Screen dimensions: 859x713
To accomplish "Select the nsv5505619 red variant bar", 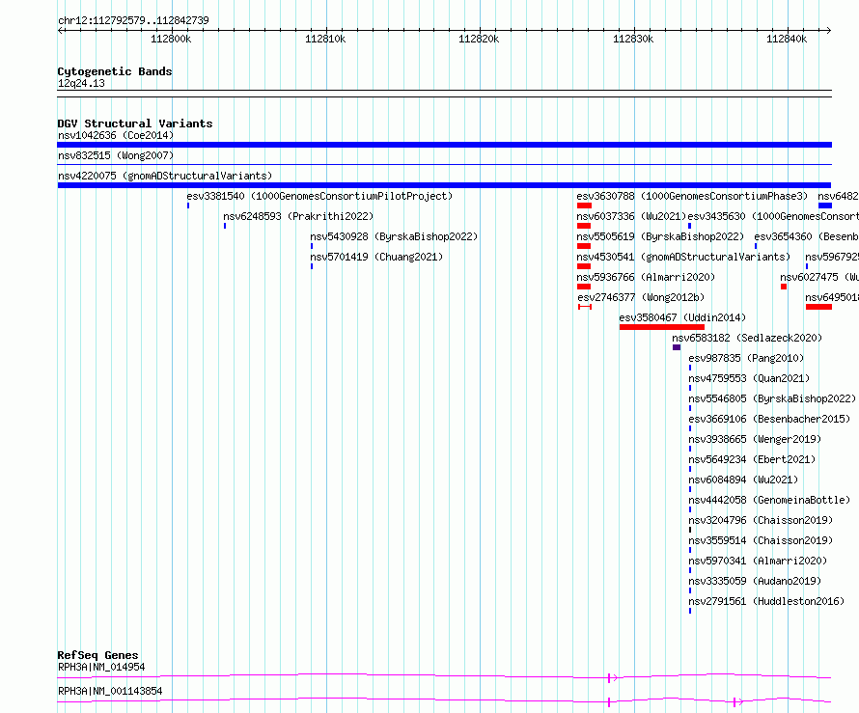I will 583,246.
